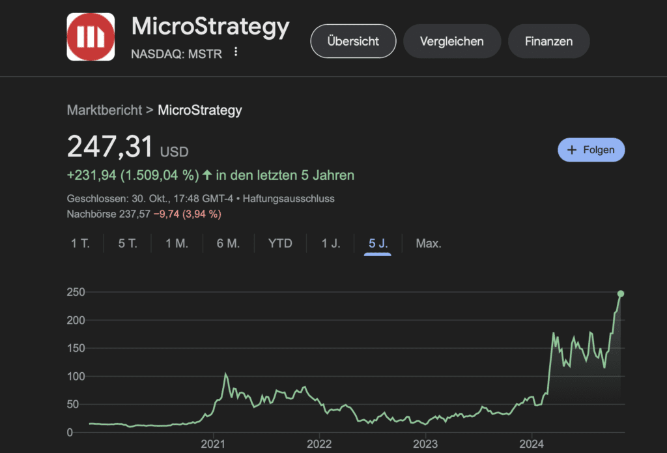667x453 pixels.
Task: Switch to the Vergleichen tab
Action: click(452, 41)
